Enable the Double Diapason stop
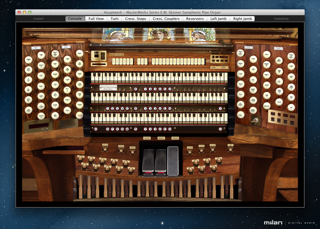 pos(253,110)
